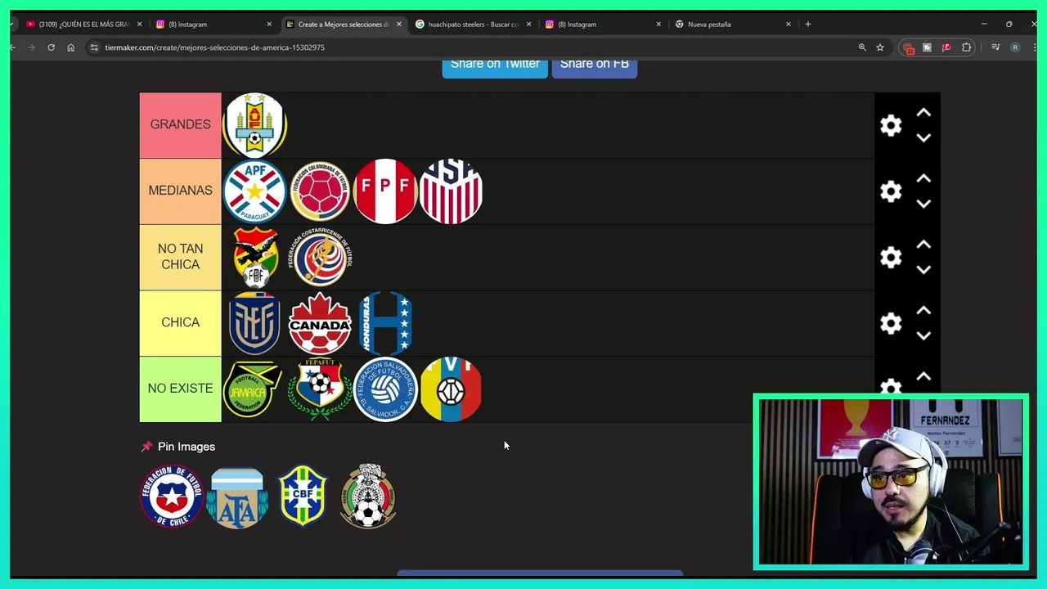
Task: Move NO EXISTE row up with chevron
Action: pos(923,377)
